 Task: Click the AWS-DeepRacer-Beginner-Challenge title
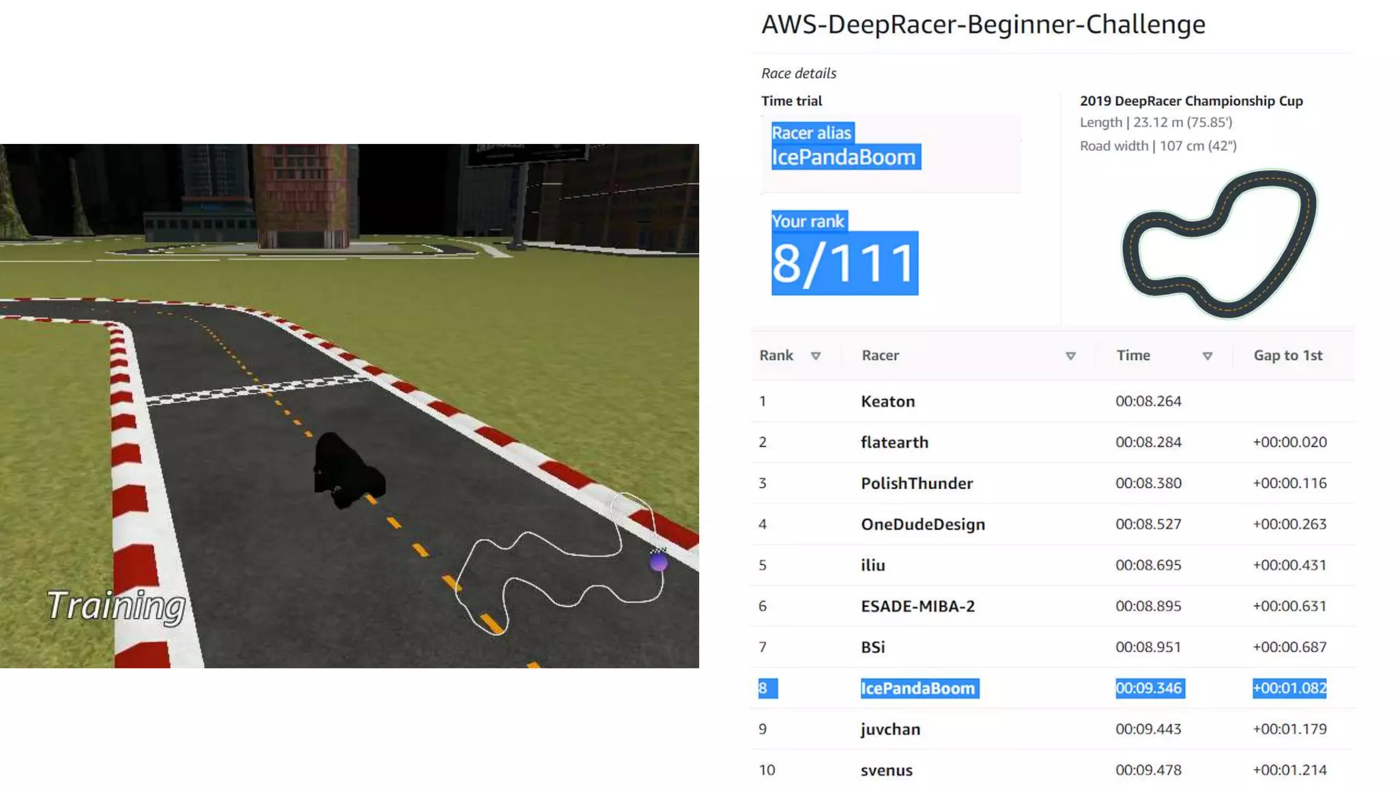983,25
